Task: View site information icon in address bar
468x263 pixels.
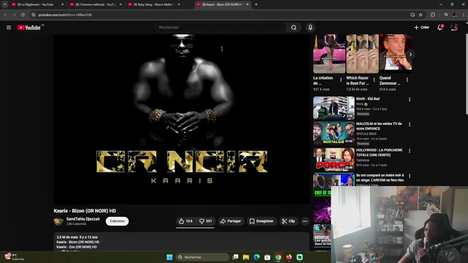Action: 33,15
